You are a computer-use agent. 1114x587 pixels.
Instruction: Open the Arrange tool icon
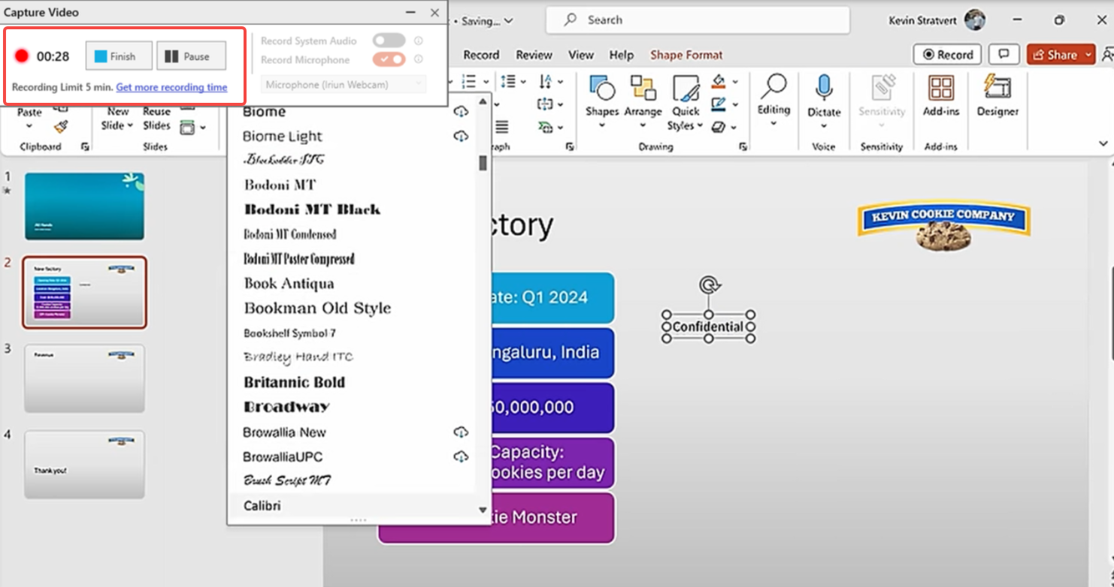(643, 89)
